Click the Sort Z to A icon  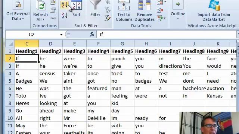[x=64, y=16]
